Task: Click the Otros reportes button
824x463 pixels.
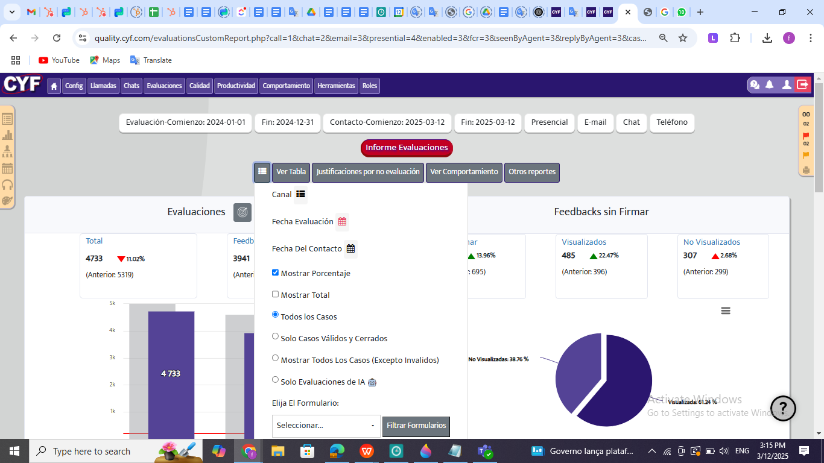Action: pos(532,172)
